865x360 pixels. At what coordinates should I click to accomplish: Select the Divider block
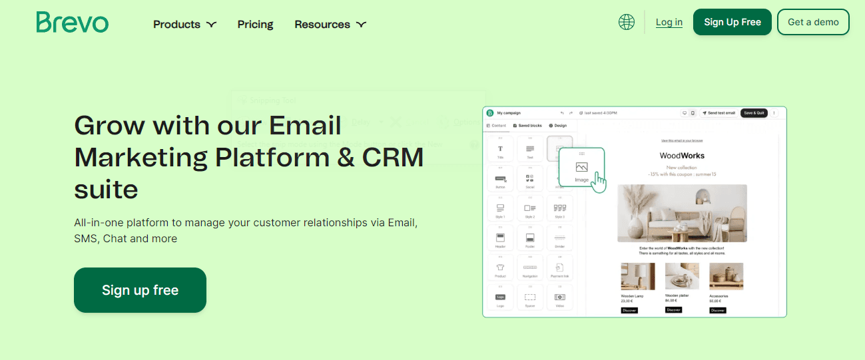[x=559, y=238]
